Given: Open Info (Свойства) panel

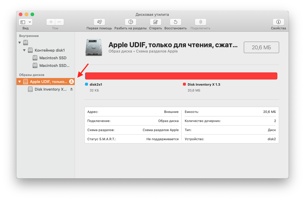Looking at the screenshot, I should pos(278,22).
